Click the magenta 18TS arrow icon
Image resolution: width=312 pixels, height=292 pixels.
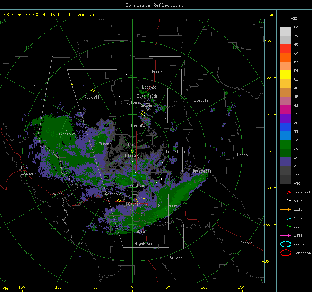pos(286,236)
